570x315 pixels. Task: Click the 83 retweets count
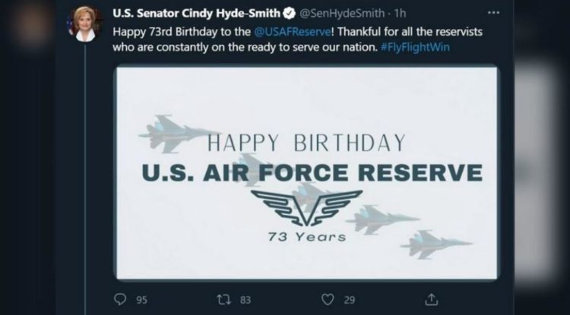click(246, 299)
